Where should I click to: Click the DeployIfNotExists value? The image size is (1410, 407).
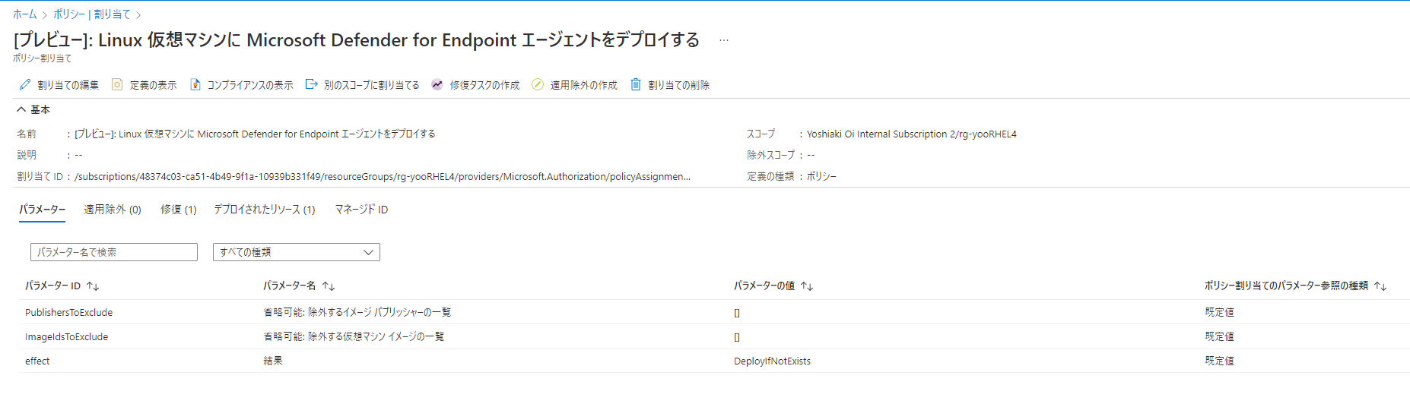click(772, 361)
